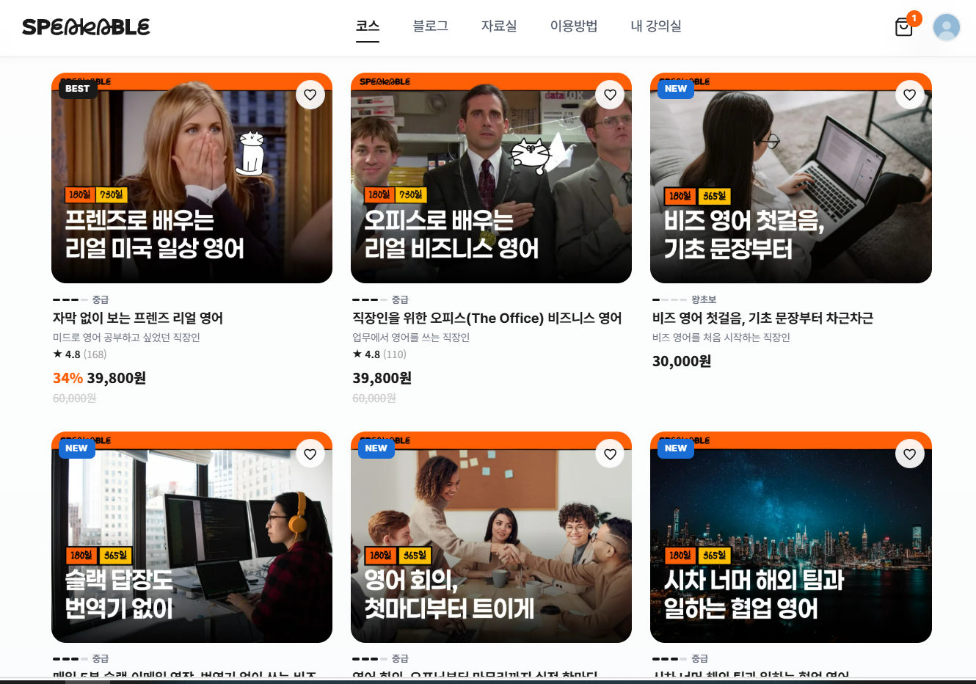This screenshot has width=976, height=684.
Task: Click the 4.8 (110) rating text
Action: coord(379,354)
